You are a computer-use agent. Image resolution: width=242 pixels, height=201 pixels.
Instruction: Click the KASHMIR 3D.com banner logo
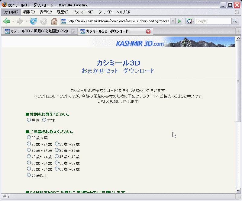140,43
